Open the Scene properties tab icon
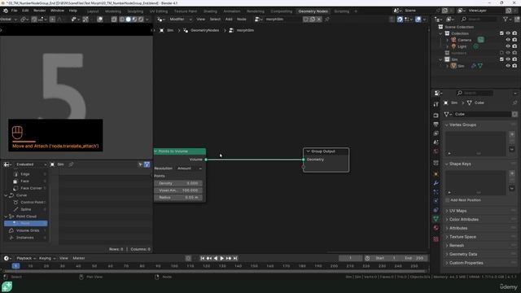The height and width of the screenshot is (293, 521). click(x=436, y=142)
